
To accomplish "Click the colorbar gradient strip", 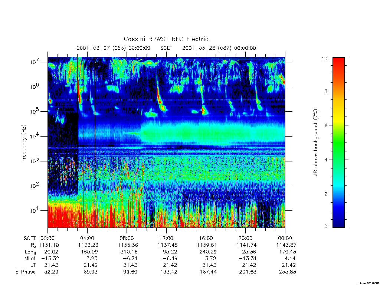I will (338, 142).
